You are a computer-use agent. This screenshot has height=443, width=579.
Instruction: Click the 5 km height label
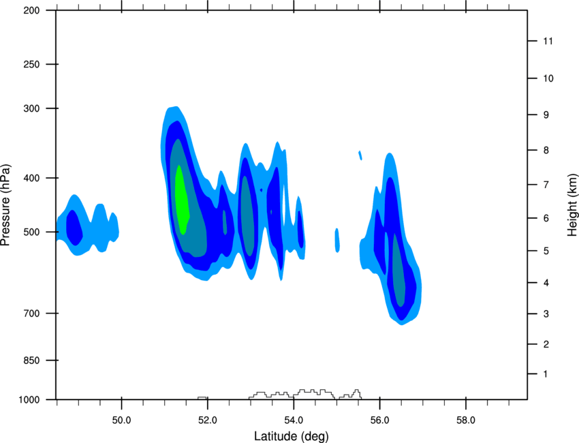[x=546, y=251]
